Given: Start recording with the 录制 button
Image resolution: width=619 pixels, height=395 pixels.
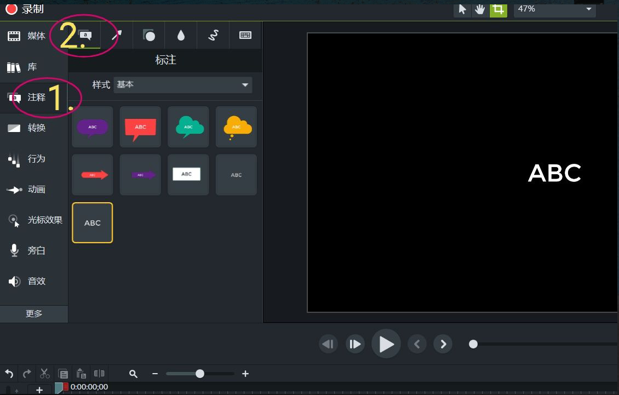Looking at the screenshot, I should (x=25, y=9).
